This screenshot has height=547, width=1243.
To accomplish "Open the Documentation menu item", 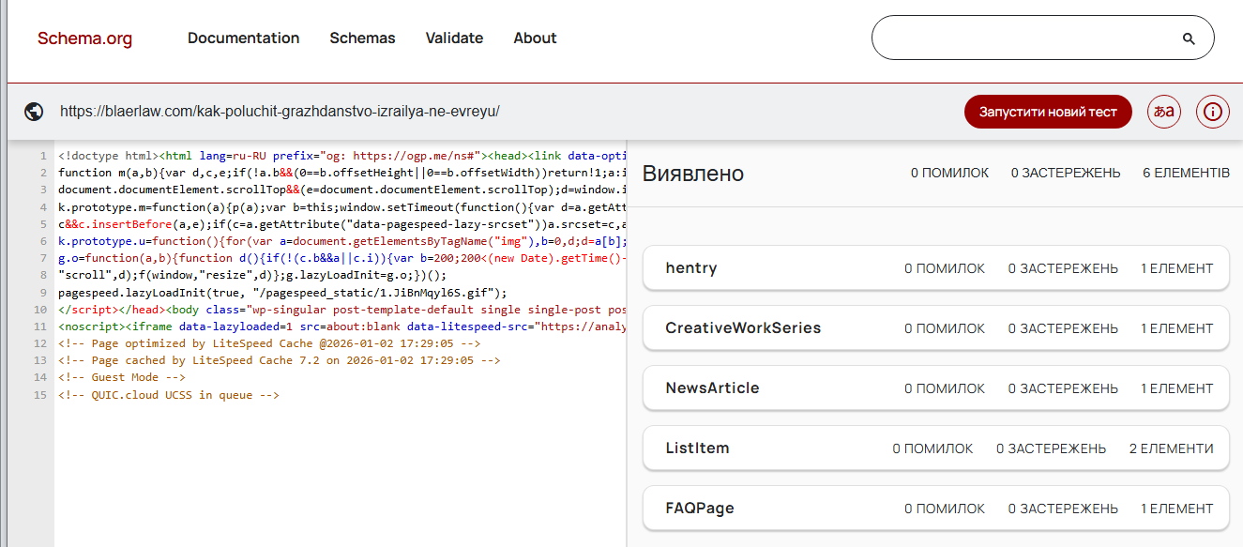I will pos(243,38).
